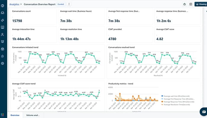Click the 1h 44m 47s value
Image resolution: width=207 pixels, height=118 pixels.
[21, 39]
